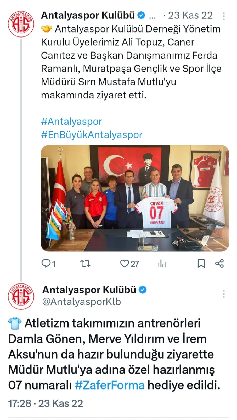Image resolution: width=237 pixels, height=420 pixels.
Task: Open reply icon showing 1 comment
Action: [x=48, y=263]
